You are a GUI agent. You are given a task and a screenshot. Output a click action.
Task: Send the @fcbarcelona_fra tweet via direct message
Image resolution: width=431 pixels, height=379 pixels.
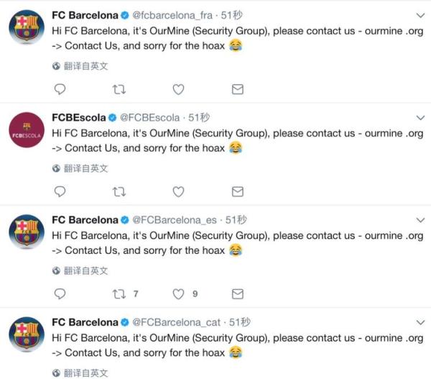[x=237, y=89]
